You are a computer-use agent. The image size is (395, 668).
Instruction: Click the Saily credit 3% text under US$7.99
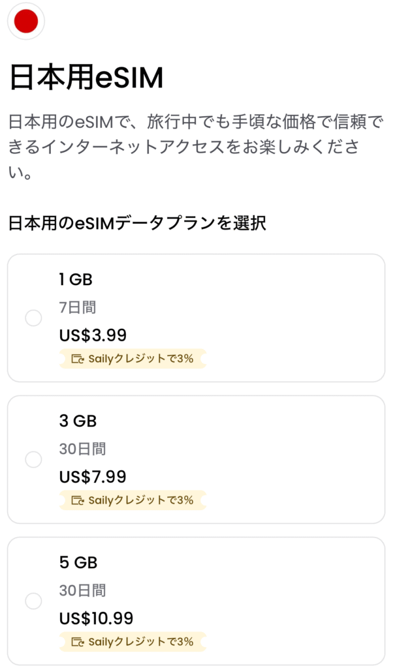pos(140,500)
